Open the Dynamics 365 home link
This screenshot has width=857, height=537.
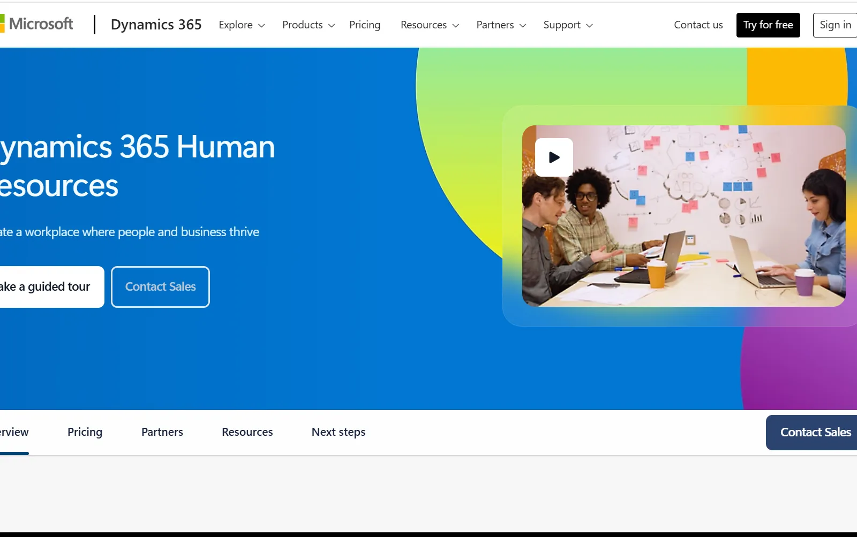coord(156,25)
